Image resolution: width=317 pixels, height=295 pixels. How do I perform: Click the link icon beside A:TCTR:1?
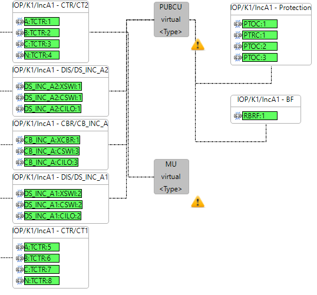pos(20,21)
